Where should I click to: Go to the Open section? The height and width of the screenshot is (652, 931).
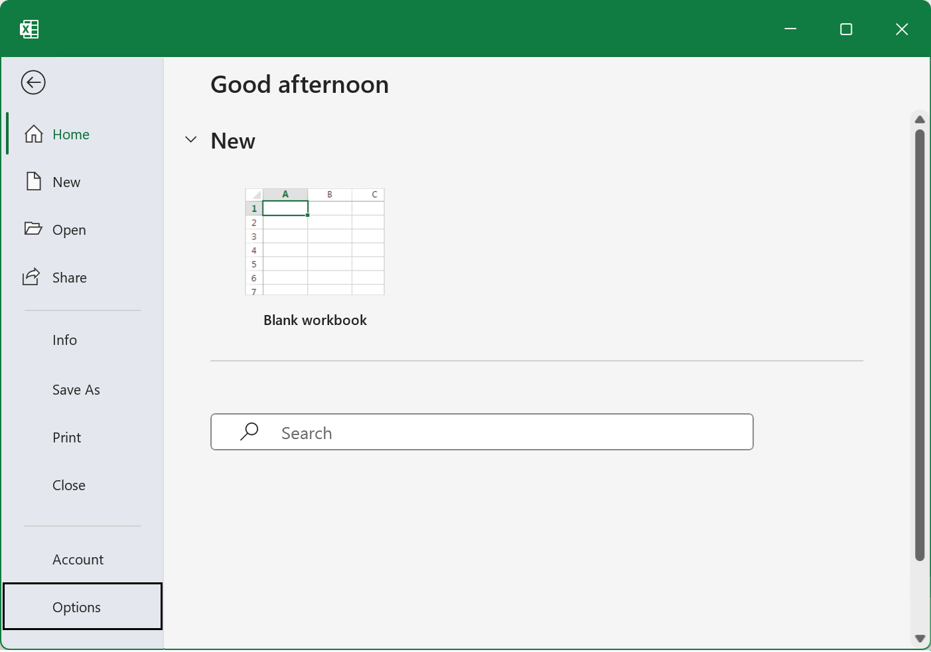click(83, 230)
